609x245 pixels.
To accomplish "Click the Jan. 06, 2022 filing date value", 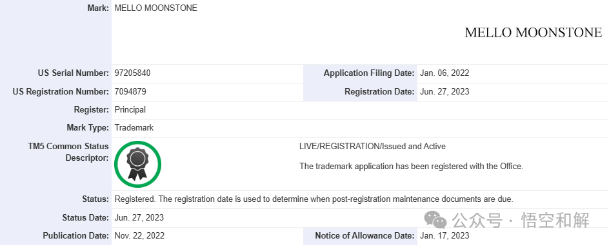I will [444, 73].
